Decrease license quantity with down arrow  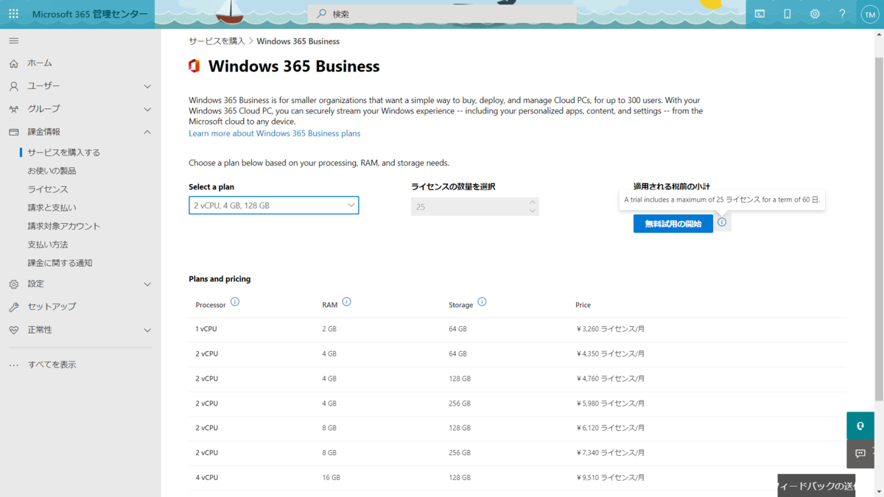[x=533, y=211]
